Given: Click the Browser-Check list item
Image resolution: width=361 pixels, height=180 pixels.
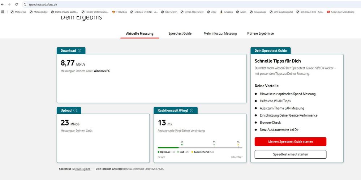Looking at the screenshot, I should click(x=270, y=123).
